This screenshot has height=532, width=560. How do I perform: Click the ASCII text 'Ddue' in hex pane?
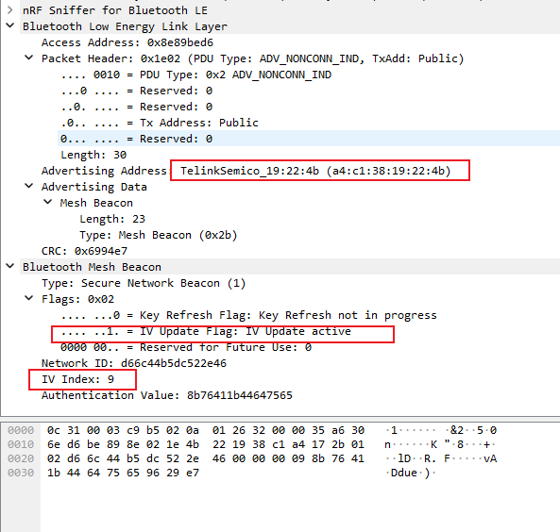[404, 473]
